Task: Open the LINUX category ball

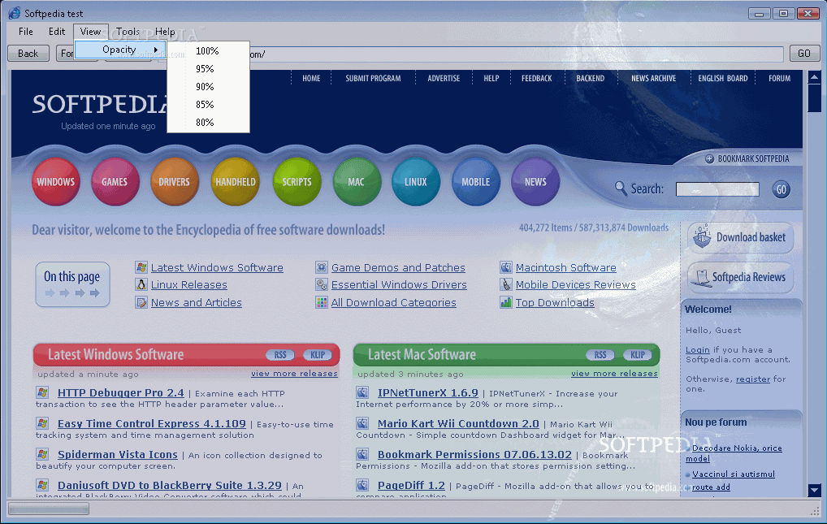Action: pyautogui.click(x=416, y=181)
